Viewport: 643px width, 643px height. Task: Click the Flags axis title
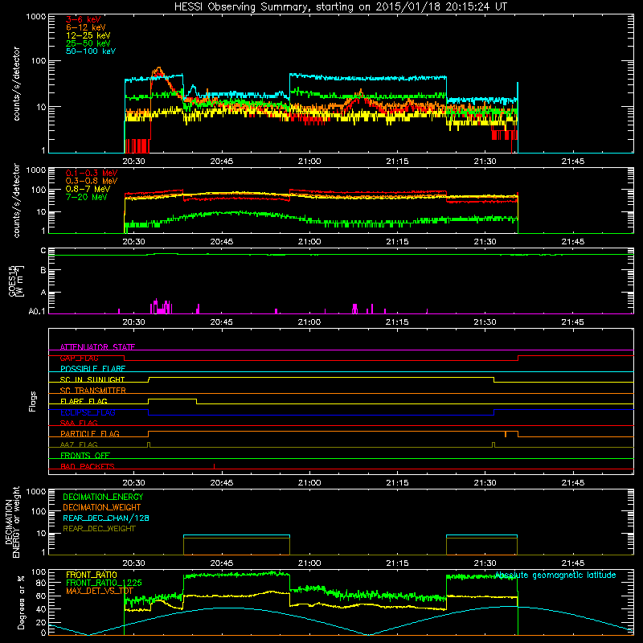(x=33, y=401)
